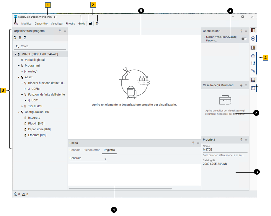Open the Generale log filter dropdown
The image size is (271, 216).
[105, 158]
